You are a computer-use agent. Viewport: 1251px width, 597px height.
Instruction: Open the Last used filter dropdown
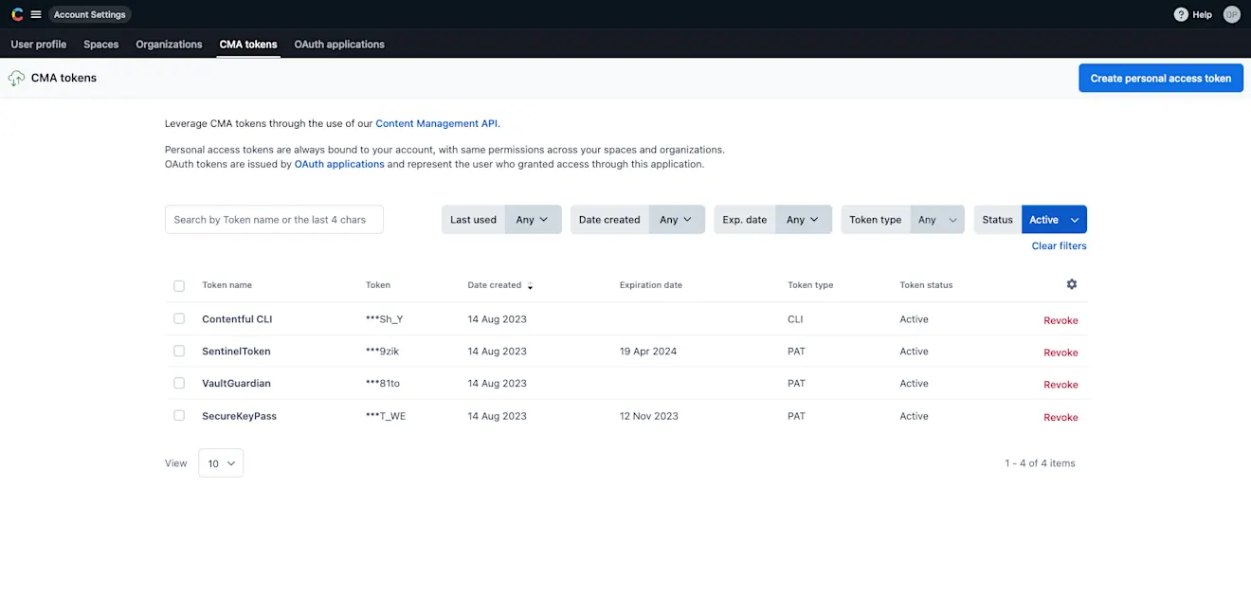(534, 219)
